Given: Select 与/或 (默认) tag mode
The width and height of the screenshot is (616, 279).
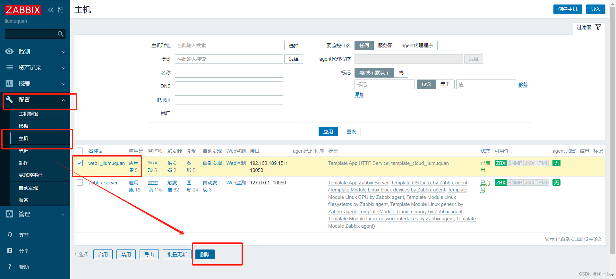Looking at the screenshot, I should pyautogui.click(x=374, y=73).
